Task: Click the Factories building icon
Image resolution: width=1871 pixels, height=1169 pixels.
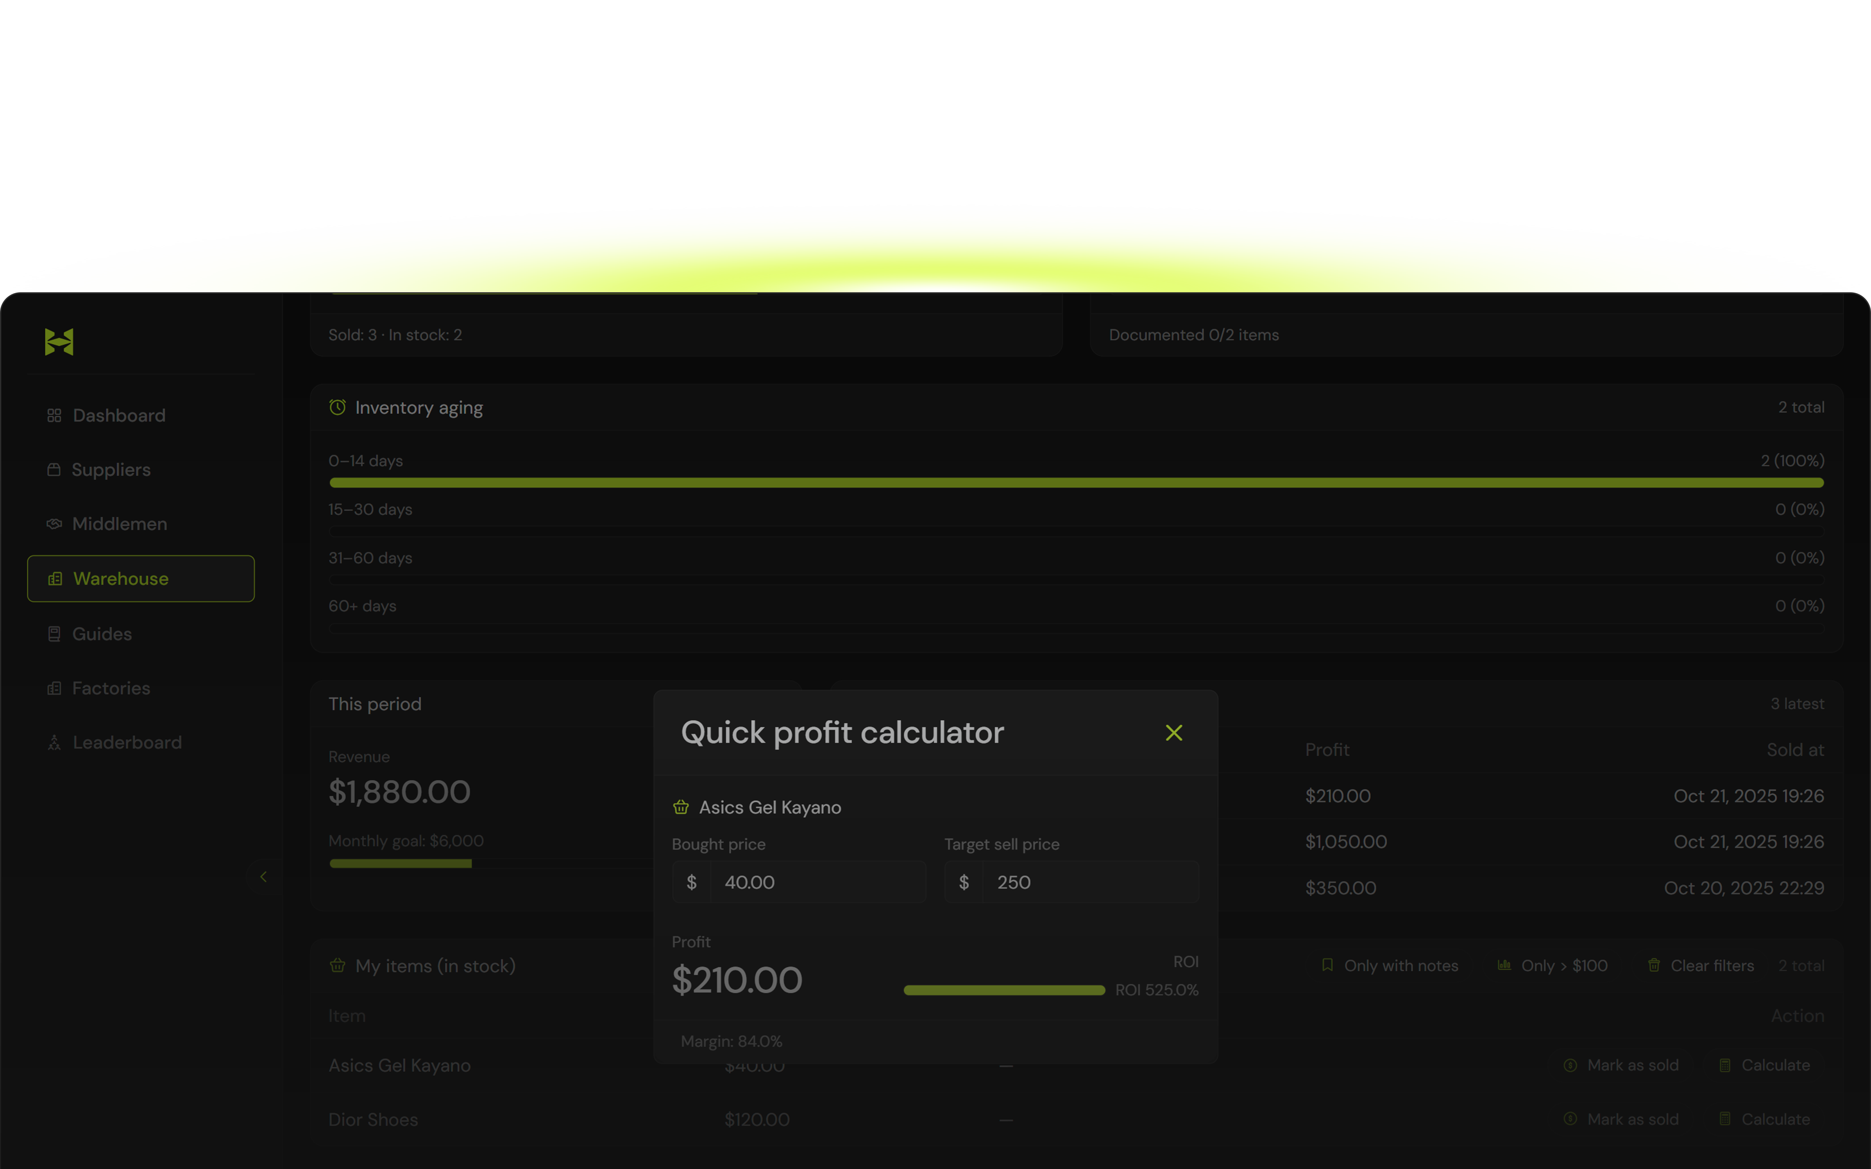Action: pyautogui.click(x=54, y=688)
